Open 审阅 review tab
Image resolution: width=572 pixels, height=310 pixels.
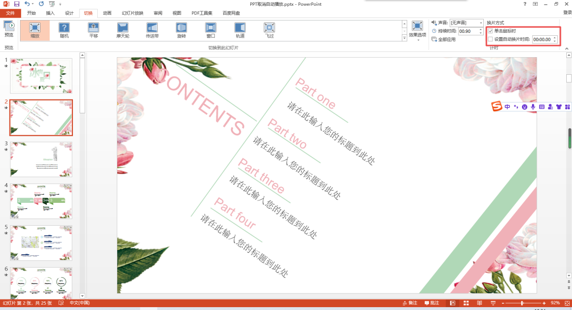[x=158, y=13]
